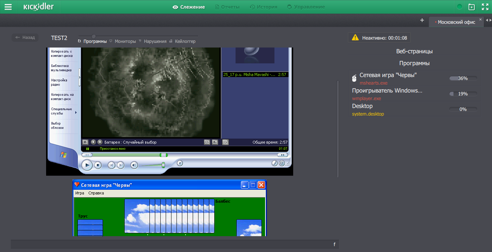Mute sound with the speaker icon
The width and height of the screenshot is (492, 252).
[134, 165]
